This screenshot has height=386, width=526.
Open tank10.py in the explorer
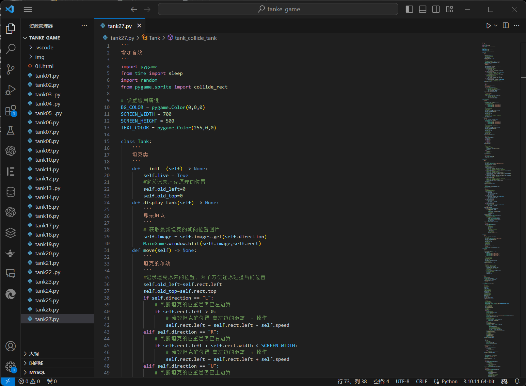pos(57,160)
